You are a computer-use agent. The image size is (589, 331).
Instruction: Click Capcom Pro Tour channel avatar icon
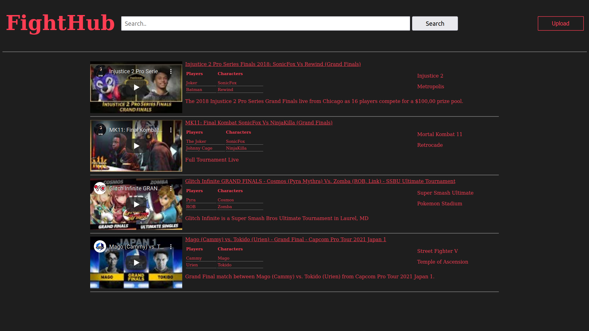pyautogui.click(x=100, y=246)
